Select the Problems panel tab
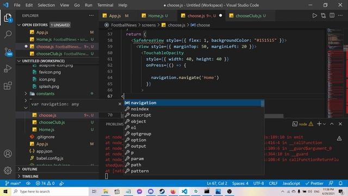The height and width of the screenshot is (196, 348). tap(114, 124)
